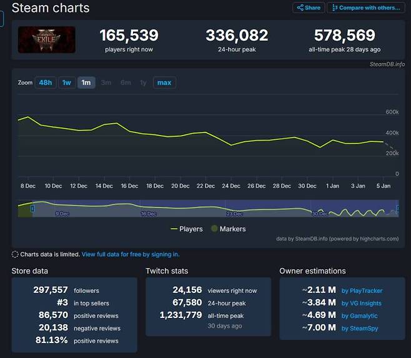Click the 1y zoom option
This screenshot has height=358, width=411.
point(143,82)
